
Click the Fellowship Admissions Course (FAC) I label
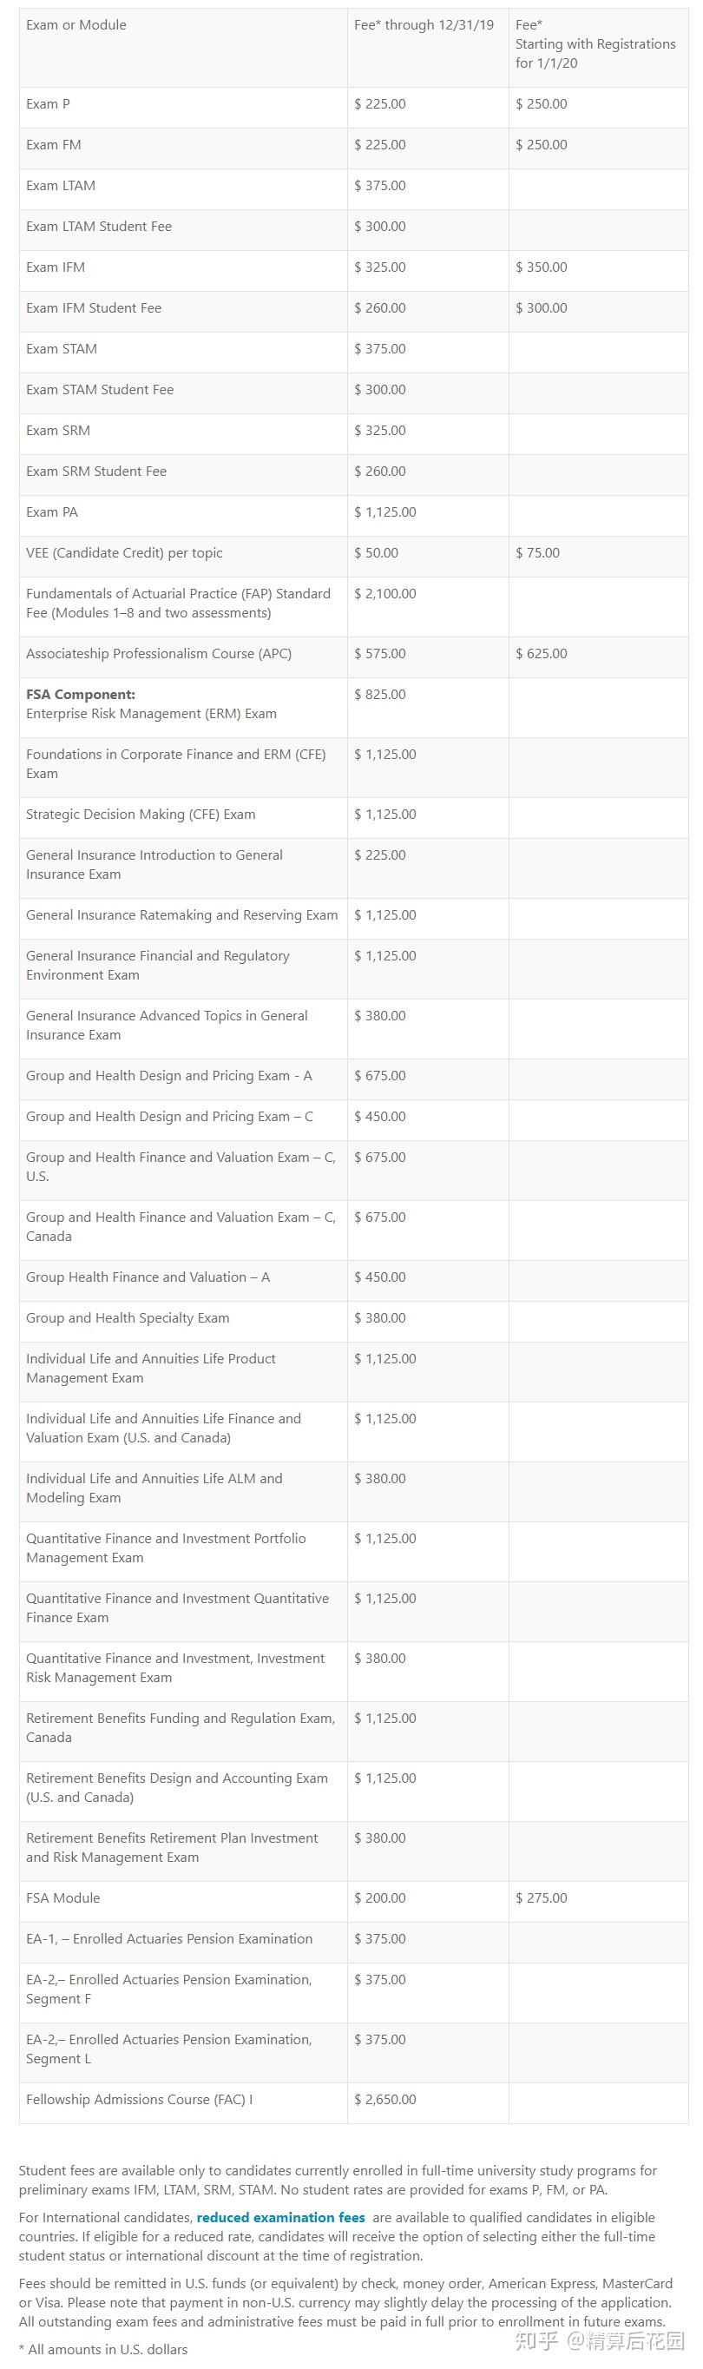click(139, 2100)
